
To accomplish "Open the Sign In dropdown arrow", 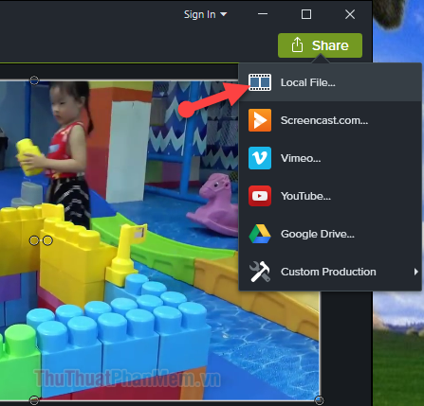I will (x=224, y=14).
